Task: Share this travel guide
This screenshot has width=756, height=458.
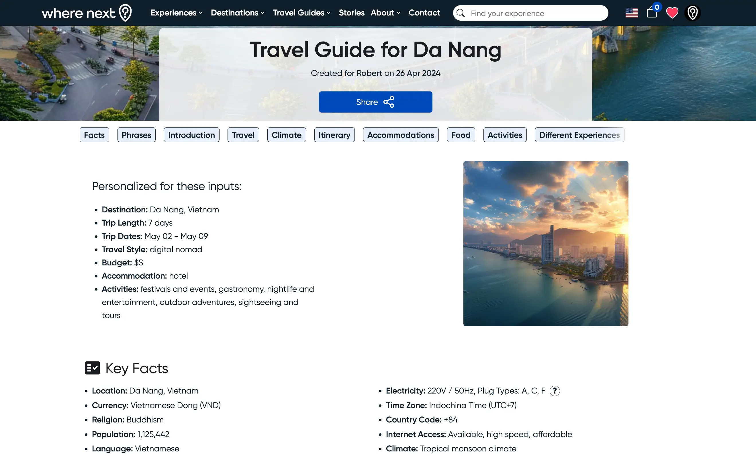Action: pyautogui.click(x=375, y=102)
